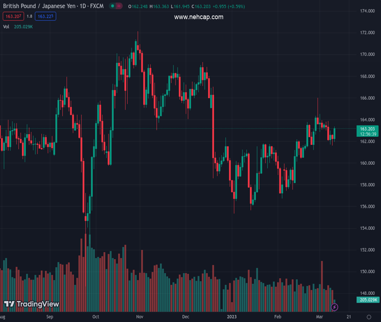Click the green market status indicator
381x322 pixels.
pos(113,6)
